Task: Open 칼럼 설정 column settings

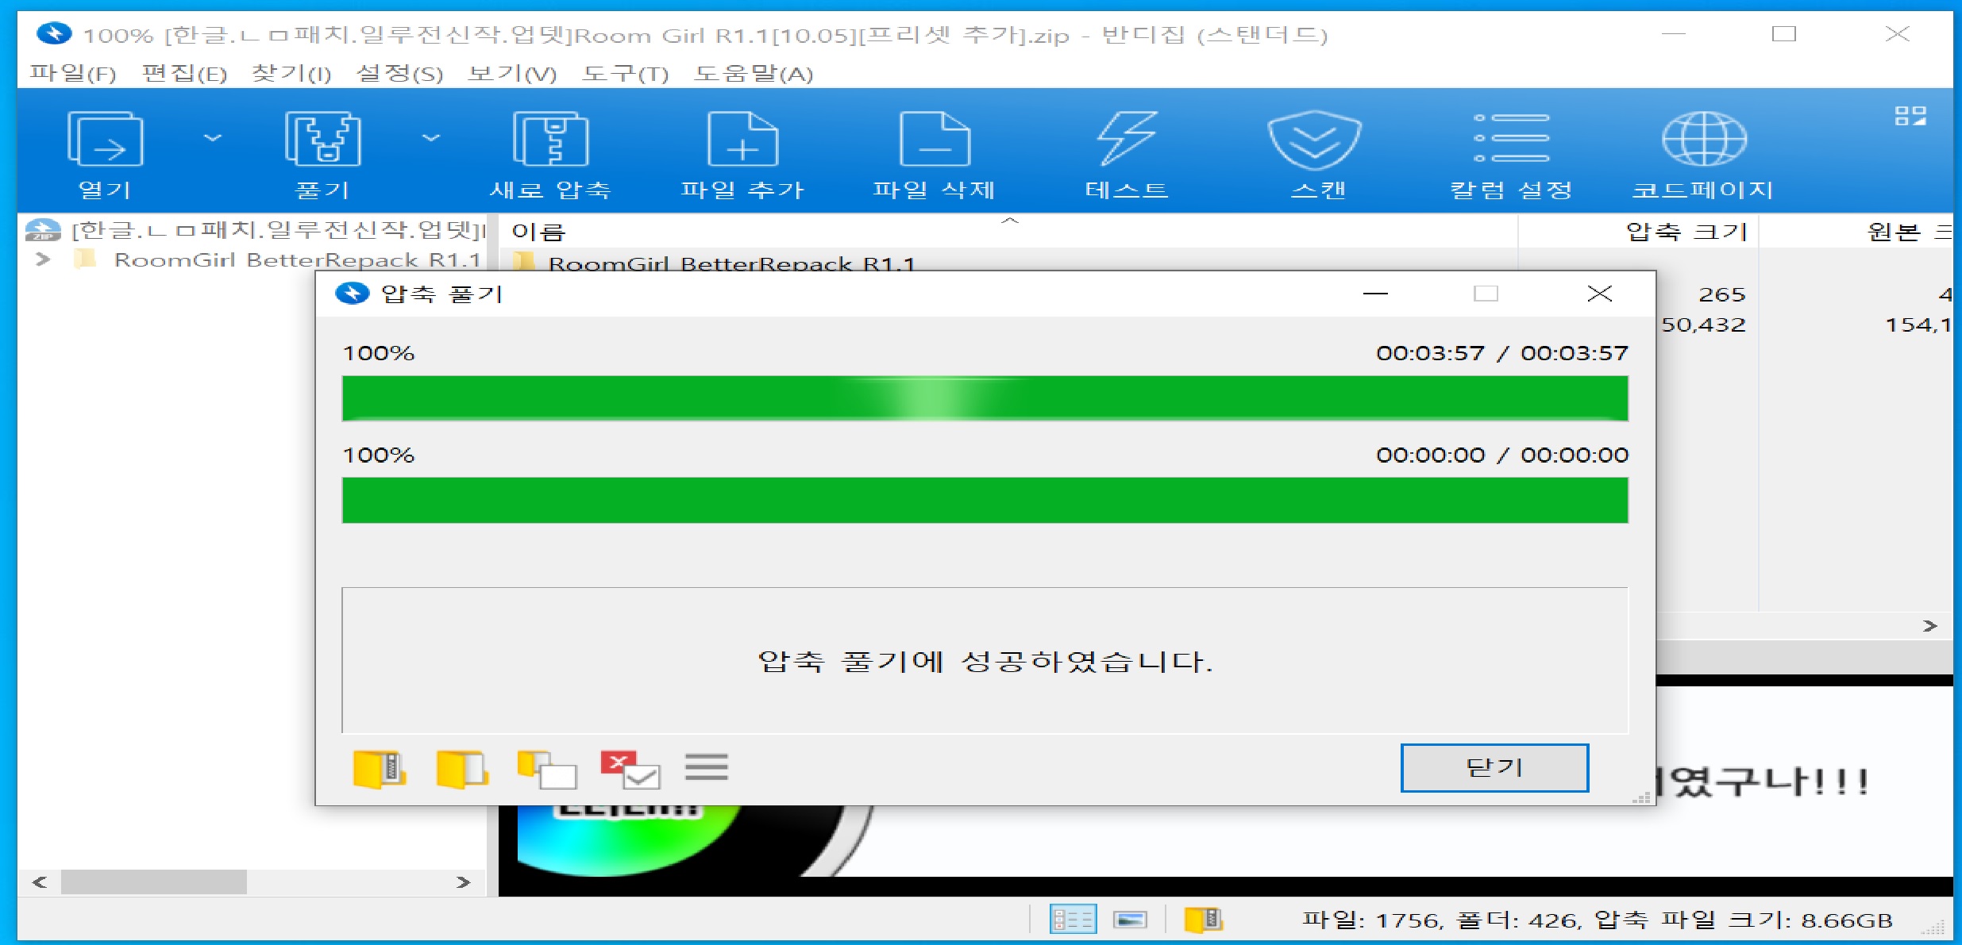Action: pos(1510,140)
